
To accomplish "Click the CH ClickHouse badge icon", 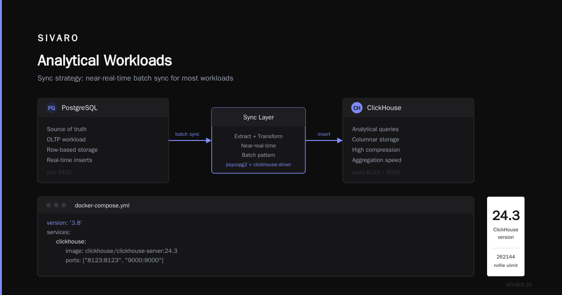I will [x=357, y=108].
